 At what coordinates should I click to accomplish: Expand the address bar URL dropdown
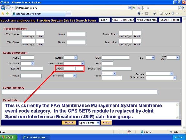(130, 8)
